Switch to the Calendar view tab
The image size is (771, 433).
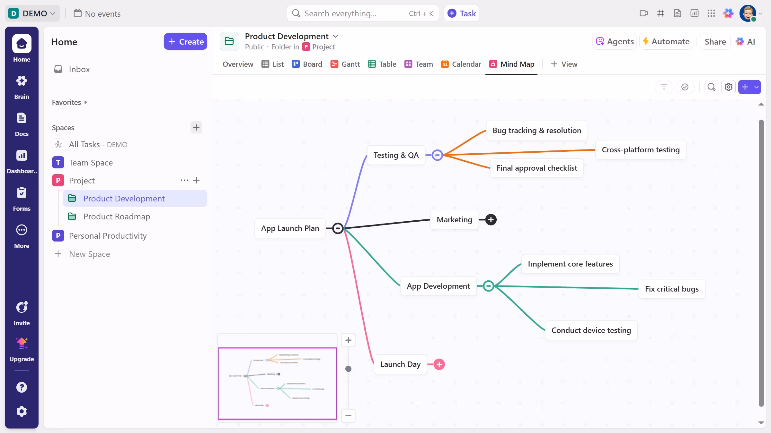coord(461,64)
